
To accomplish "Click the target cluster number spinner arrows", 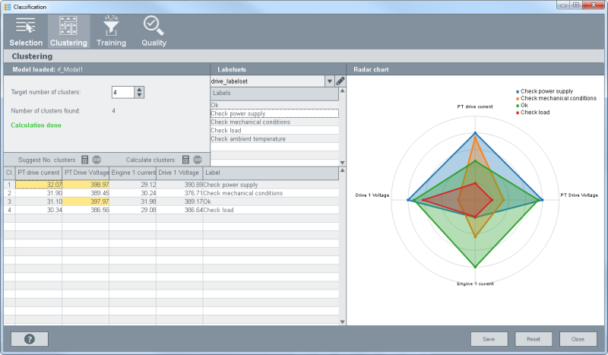I will coord(139,92).
